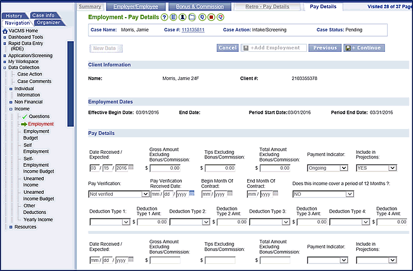Click the Cancel button
Screen dimensions: 413x271
(x=228, y=48)
